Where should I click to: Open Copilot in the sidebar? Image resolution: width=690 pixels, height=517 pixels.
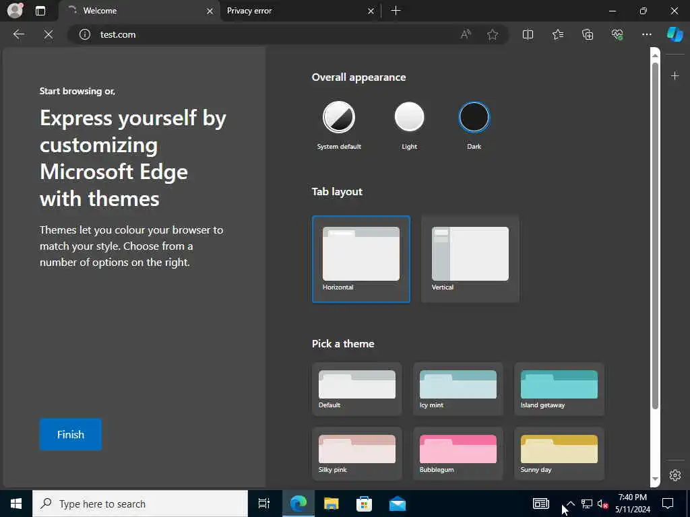[675, 34]
